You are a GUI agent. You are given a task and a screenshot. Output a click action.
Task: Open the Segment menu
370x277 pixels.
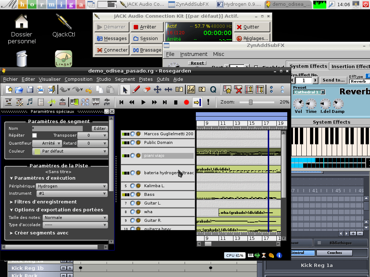coord(125,79)
